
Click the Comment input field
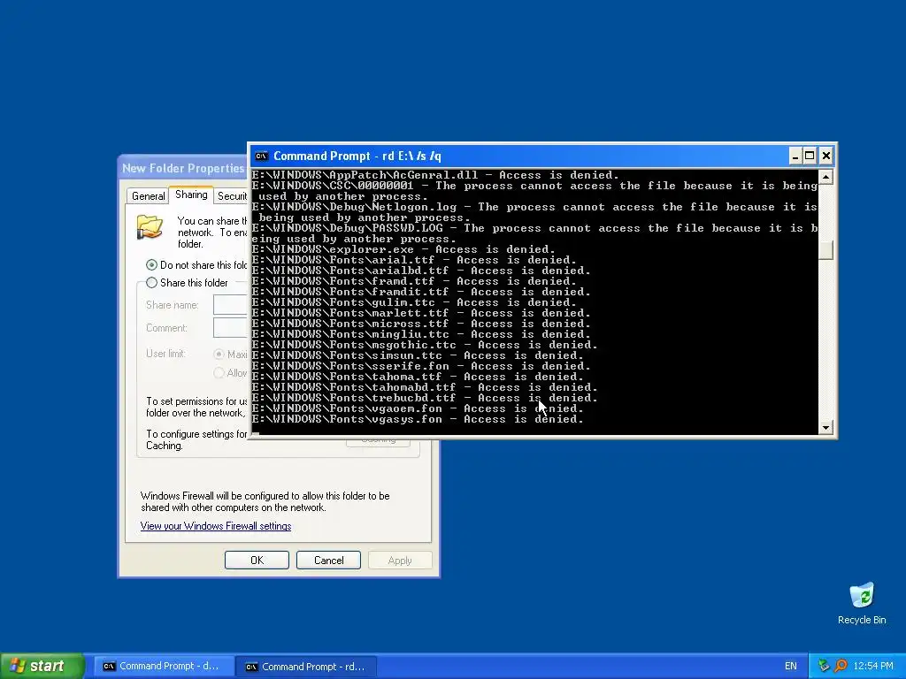(230, 328)
